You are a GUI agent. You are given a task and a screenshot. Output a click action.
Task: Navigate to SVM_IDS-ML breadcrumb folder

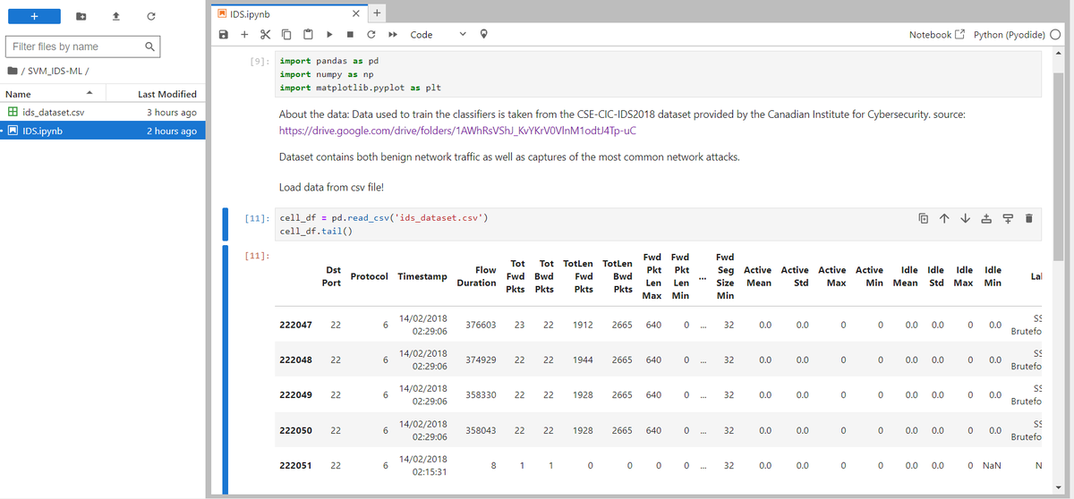[57, 72]
